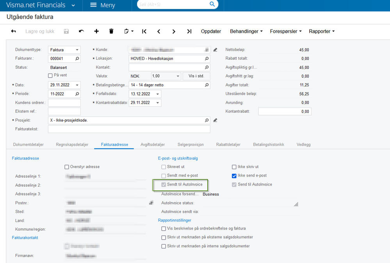Go to first record icon
The image size is (390, 263).
coord(144,31)
